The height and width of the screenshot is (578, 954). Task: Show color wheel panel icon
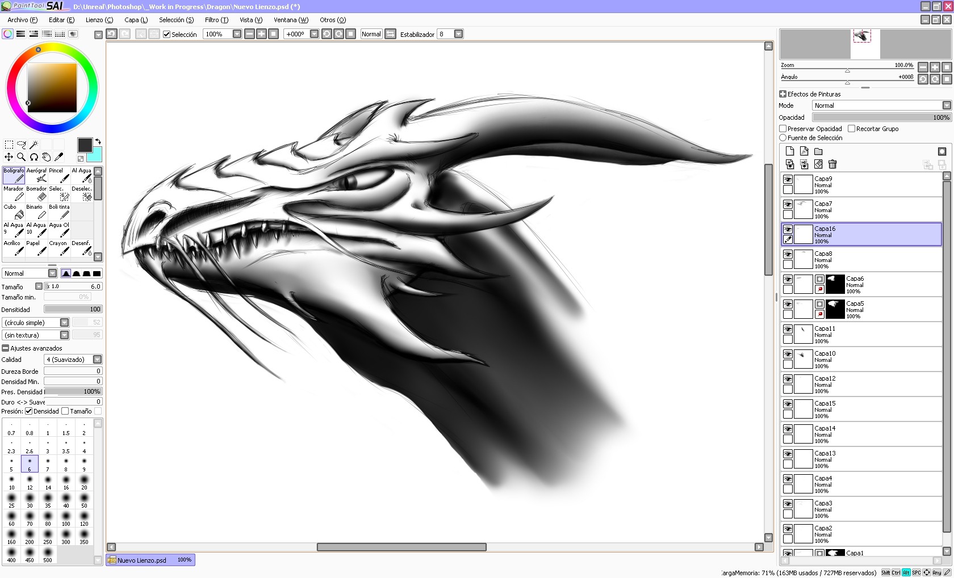tap(8, 34)
